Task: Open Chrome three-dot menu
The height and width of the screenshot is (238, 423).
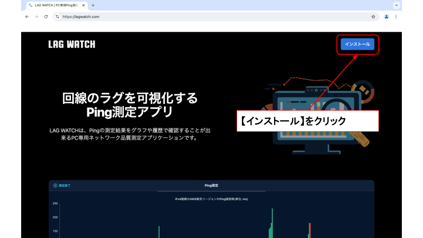Action: pyautogui.click(x=396, y=17)
